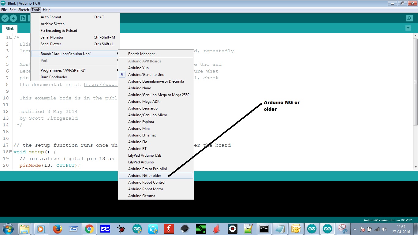Select Arduino Duemilanove or Diecimila board

click(156, 81)
